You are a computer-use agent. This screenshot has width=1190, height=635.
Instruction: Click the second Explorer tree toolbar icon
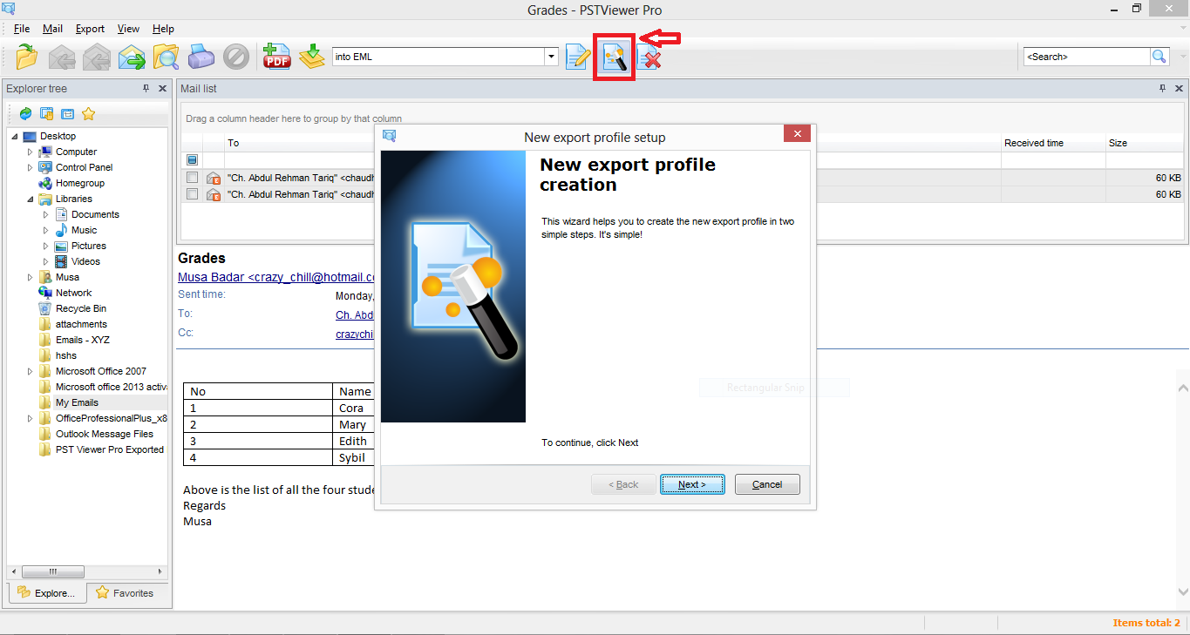tap(47, 113)
